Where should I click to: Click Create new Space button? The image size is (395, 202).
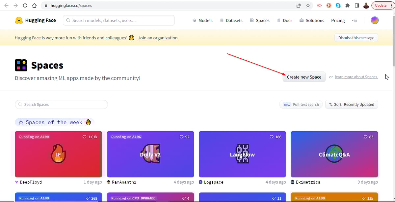(x=304, y=77)
